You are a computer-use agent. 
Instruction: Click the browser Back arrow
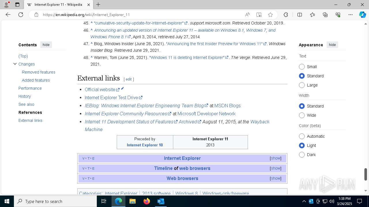[8, 15]
